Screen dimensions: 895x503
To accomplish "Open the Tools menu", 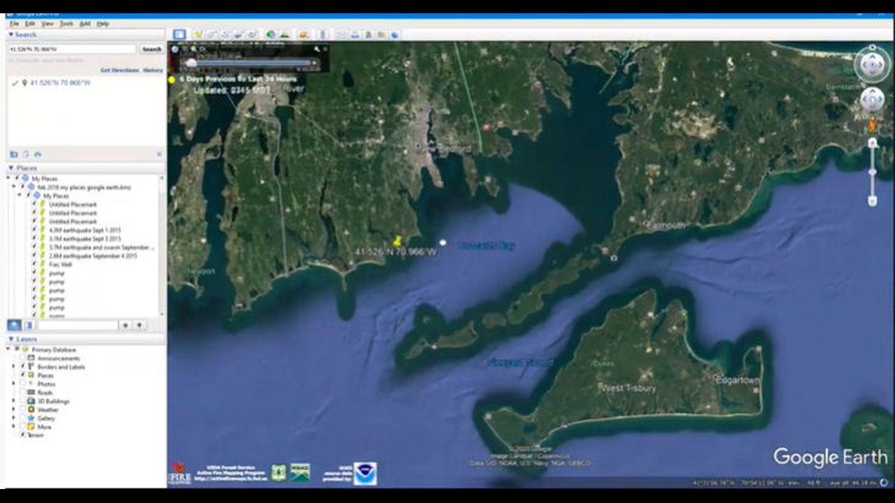I will click(66, 24).
